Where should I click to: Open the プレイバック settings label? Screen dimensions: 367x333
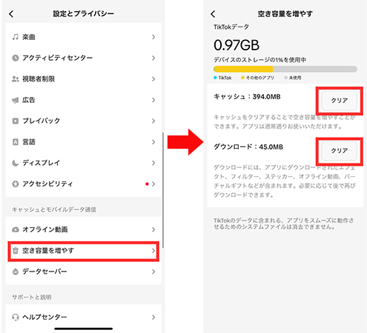point(42,121)
